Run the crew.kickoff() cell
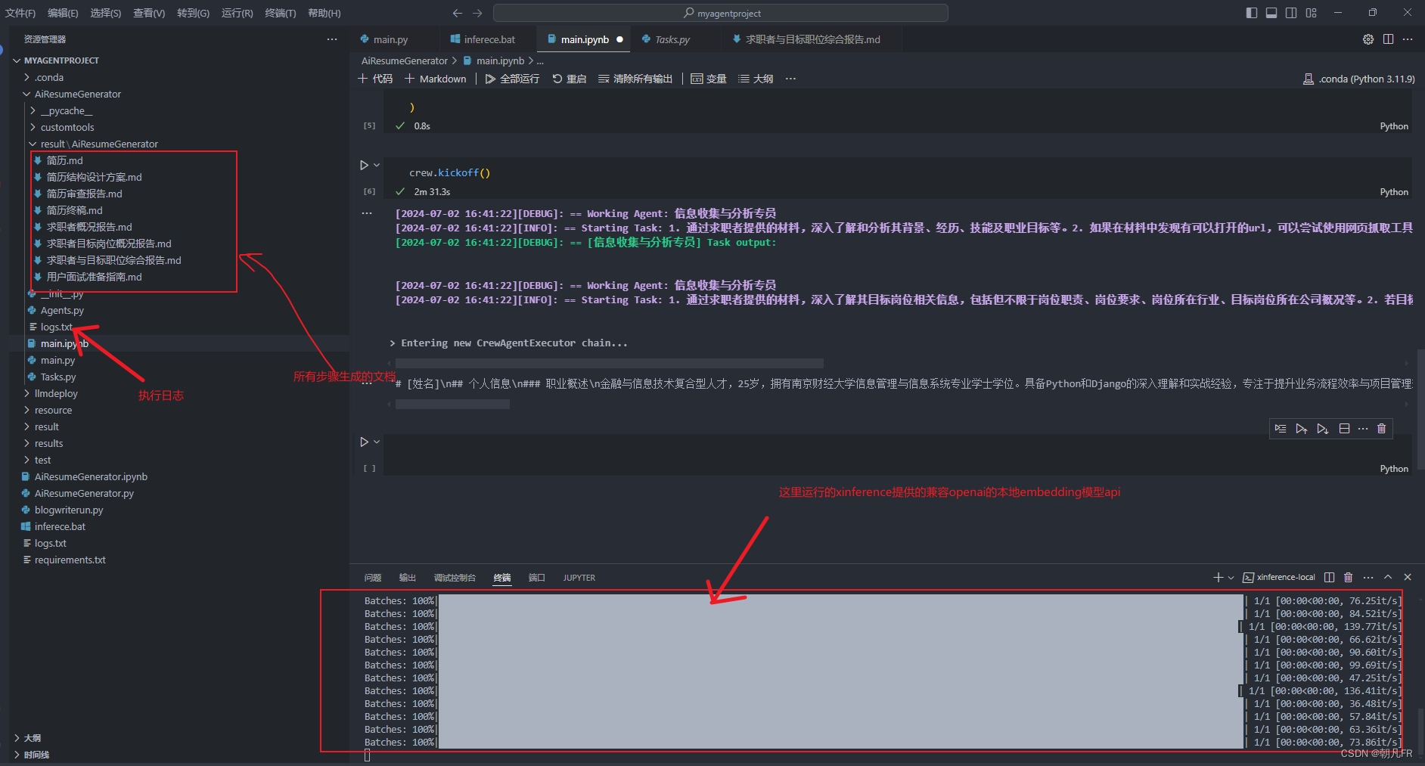 [364, 165]
